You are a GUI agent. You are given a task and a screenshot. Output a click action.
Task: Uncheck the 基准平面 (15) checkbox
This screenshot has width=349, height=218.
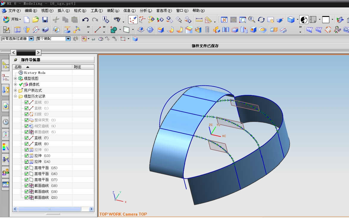(x=27, y=168)
